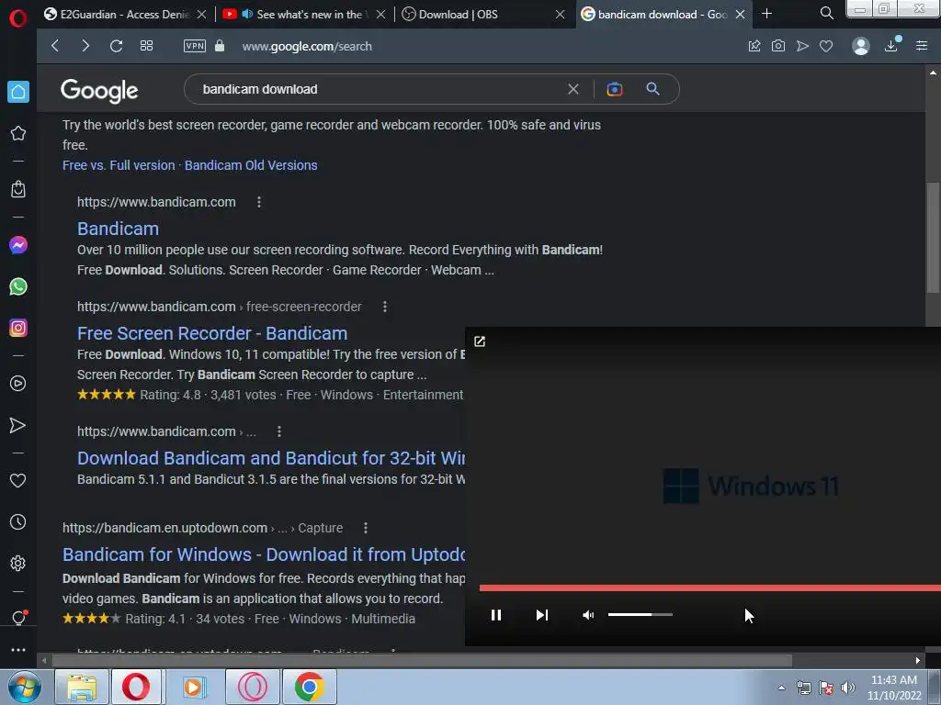This screenshot has width=941, height=705.
Task: Toggle the VPN badge in address bar
Action: tap(195, 46)
